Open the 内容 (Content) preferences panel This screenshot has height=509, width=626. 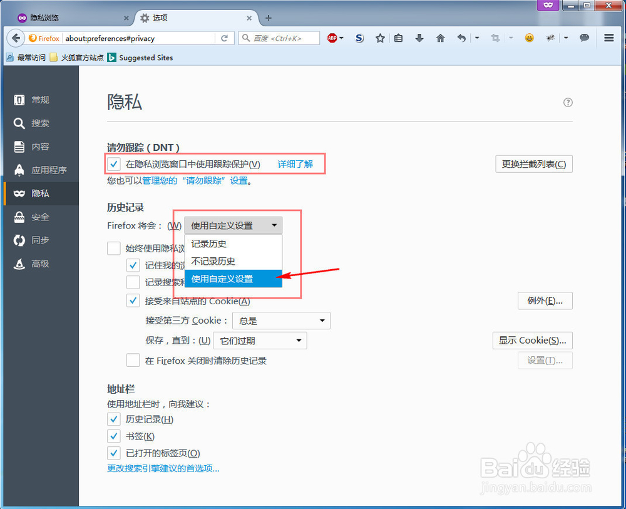pyautogui.click(x=39, y=146)
